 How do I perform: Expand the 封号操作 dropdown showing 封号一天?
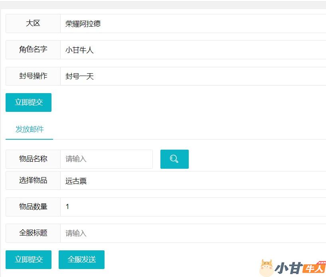193,76
